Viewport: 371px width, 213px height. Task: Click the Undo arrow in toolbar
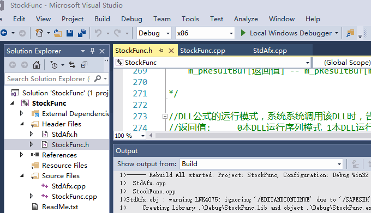[x=98, y=33]
